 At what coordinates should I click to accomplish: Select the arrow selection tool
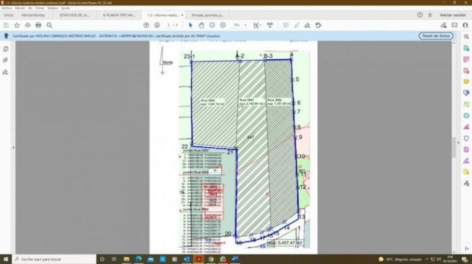(x=190, y=25)
